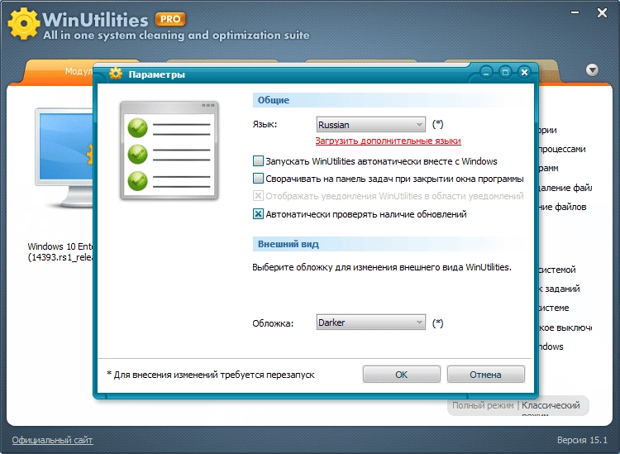Open the round dropdown arrow menu in main window
Image resolution: width=620 pixels, height=454 pixels.
click(x=592, y=70)
